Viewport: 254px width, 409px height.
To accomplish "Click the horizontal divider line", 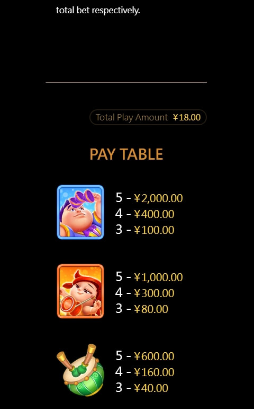I will tap(126, 82).
